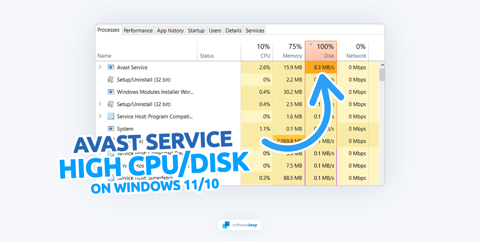Click the System process icon
Screen dimensions: 480x242
click(111, 129)
